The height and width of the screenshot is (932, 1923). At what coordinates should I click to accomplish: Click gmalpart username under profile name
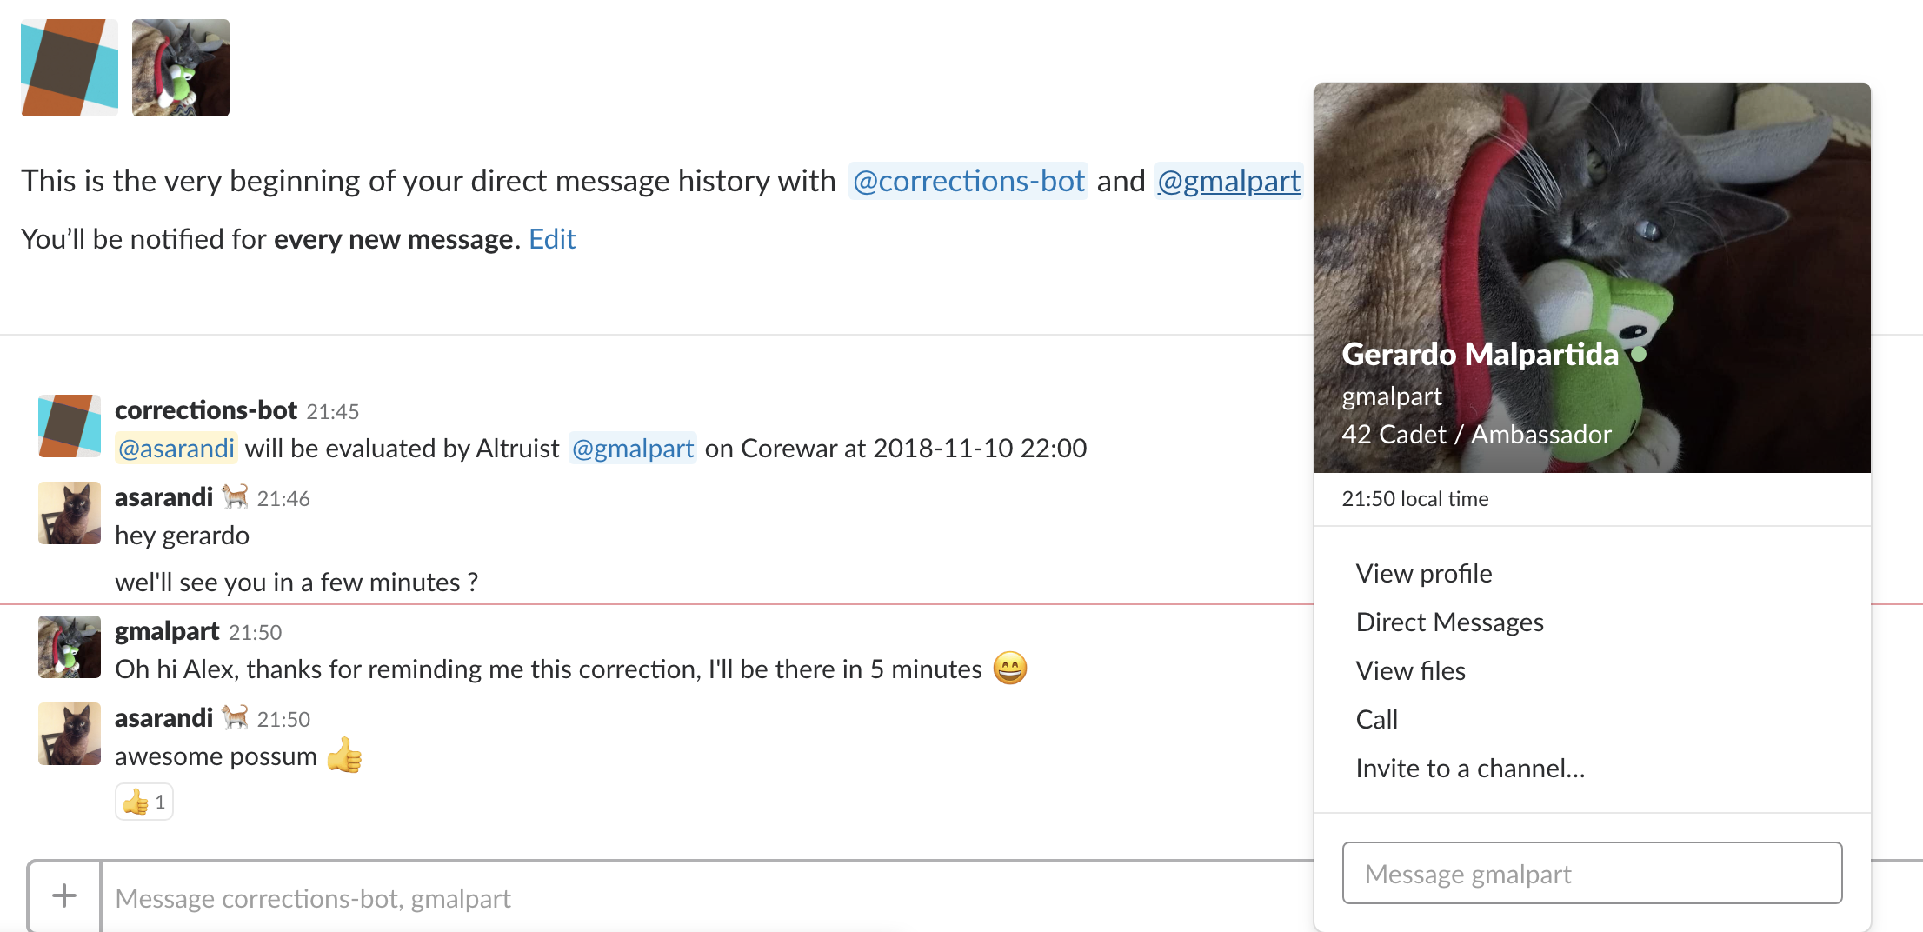(1392, 396)
